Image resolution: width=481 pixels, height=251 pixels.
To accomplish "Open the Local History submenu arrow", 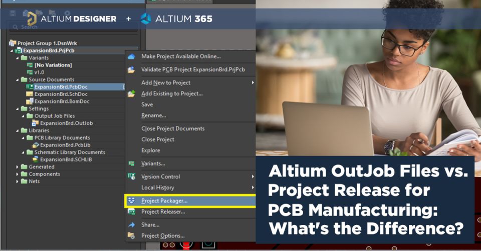I will click(253, 187).
